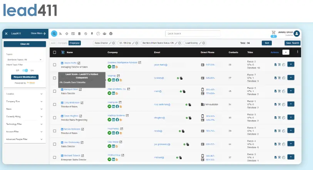Open row dropdown button for Jason Hutto
The height and width of the screenshot is (170, 313).
point(291,64)
